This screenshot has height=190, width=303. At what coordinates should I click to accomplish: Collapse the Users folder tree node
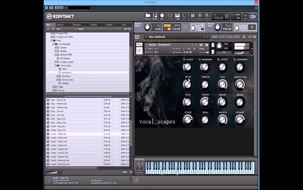coord(51,40)
